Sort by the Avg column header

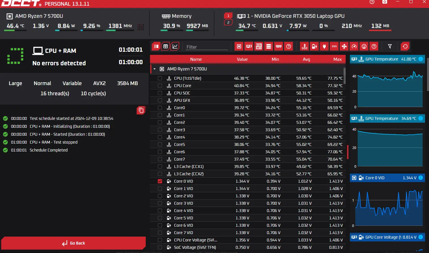click(x=307, y=59)
